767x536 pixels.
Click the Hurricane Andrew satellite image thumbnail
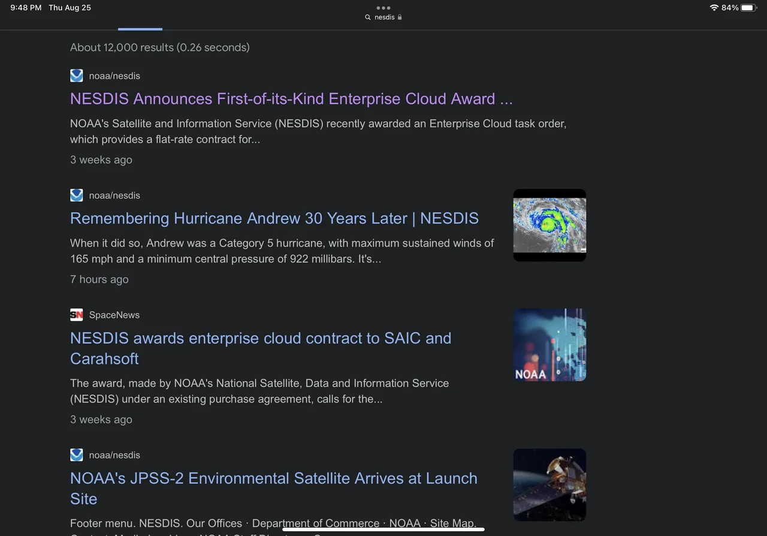tap(549, 225)
